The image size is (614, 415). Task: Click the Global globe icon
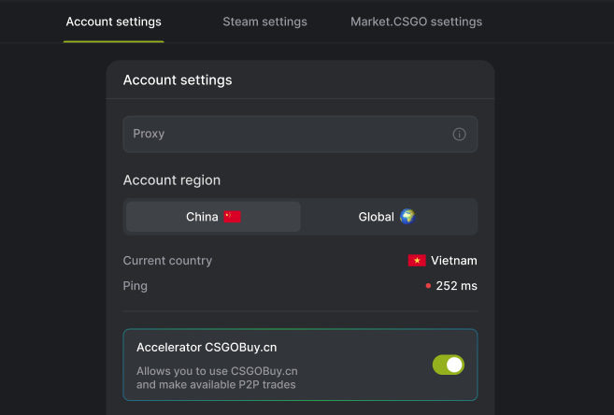pyautogui.click(x=407, y=217)
